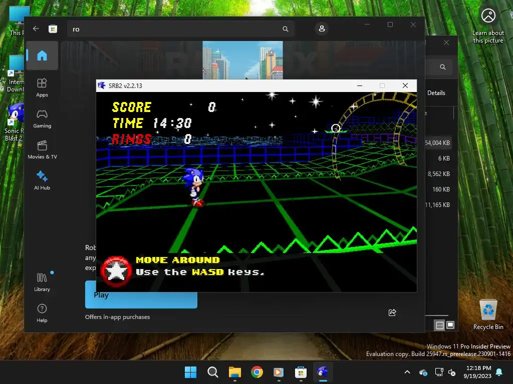The image size is (513, 384).
Task: Select the file sized 11,165 KB
Action: coord(438,204)
